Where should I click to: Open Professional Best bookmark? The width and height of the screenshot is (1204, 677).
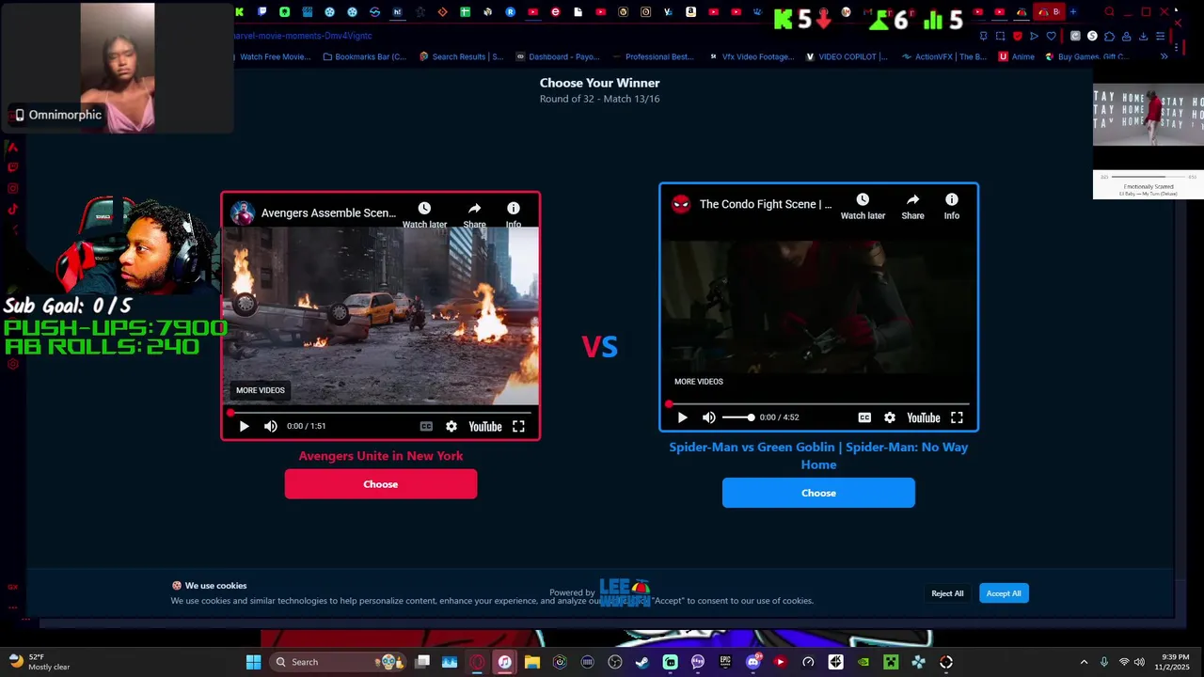(x=653, y=56)
